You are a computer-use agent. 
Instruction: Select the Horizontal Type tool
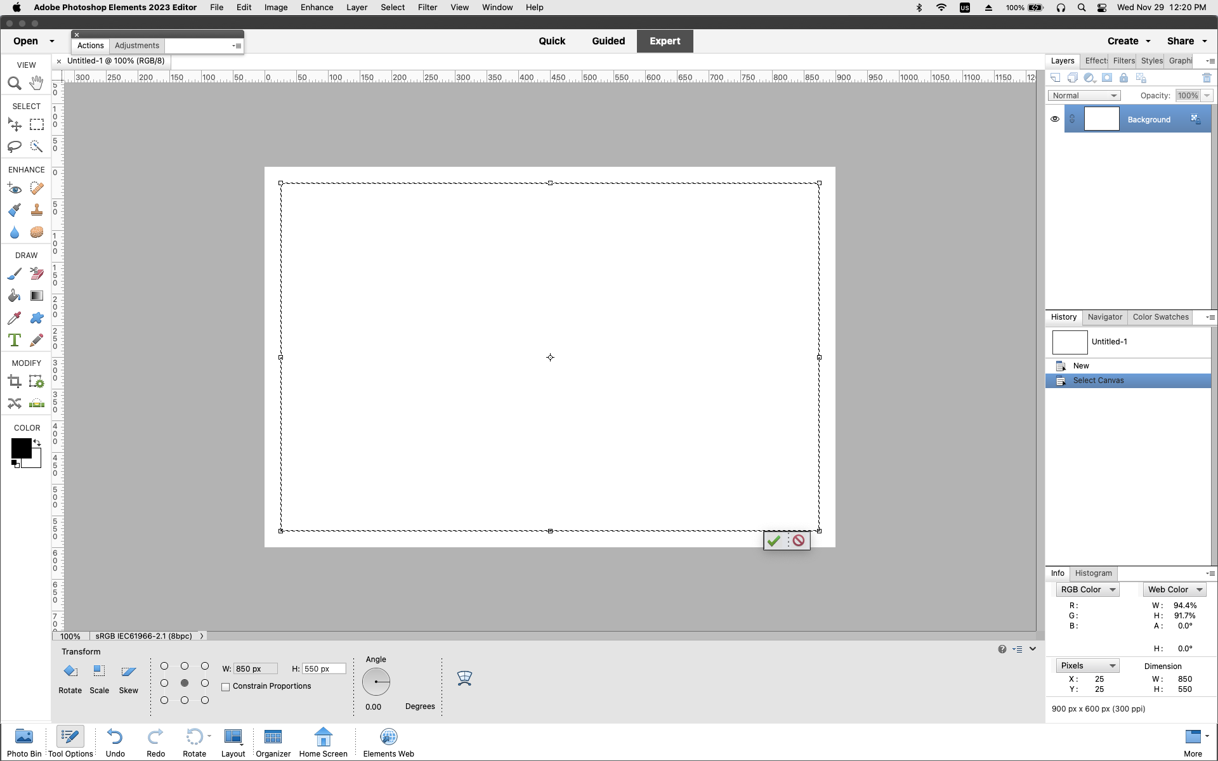(x=14, y=340)
